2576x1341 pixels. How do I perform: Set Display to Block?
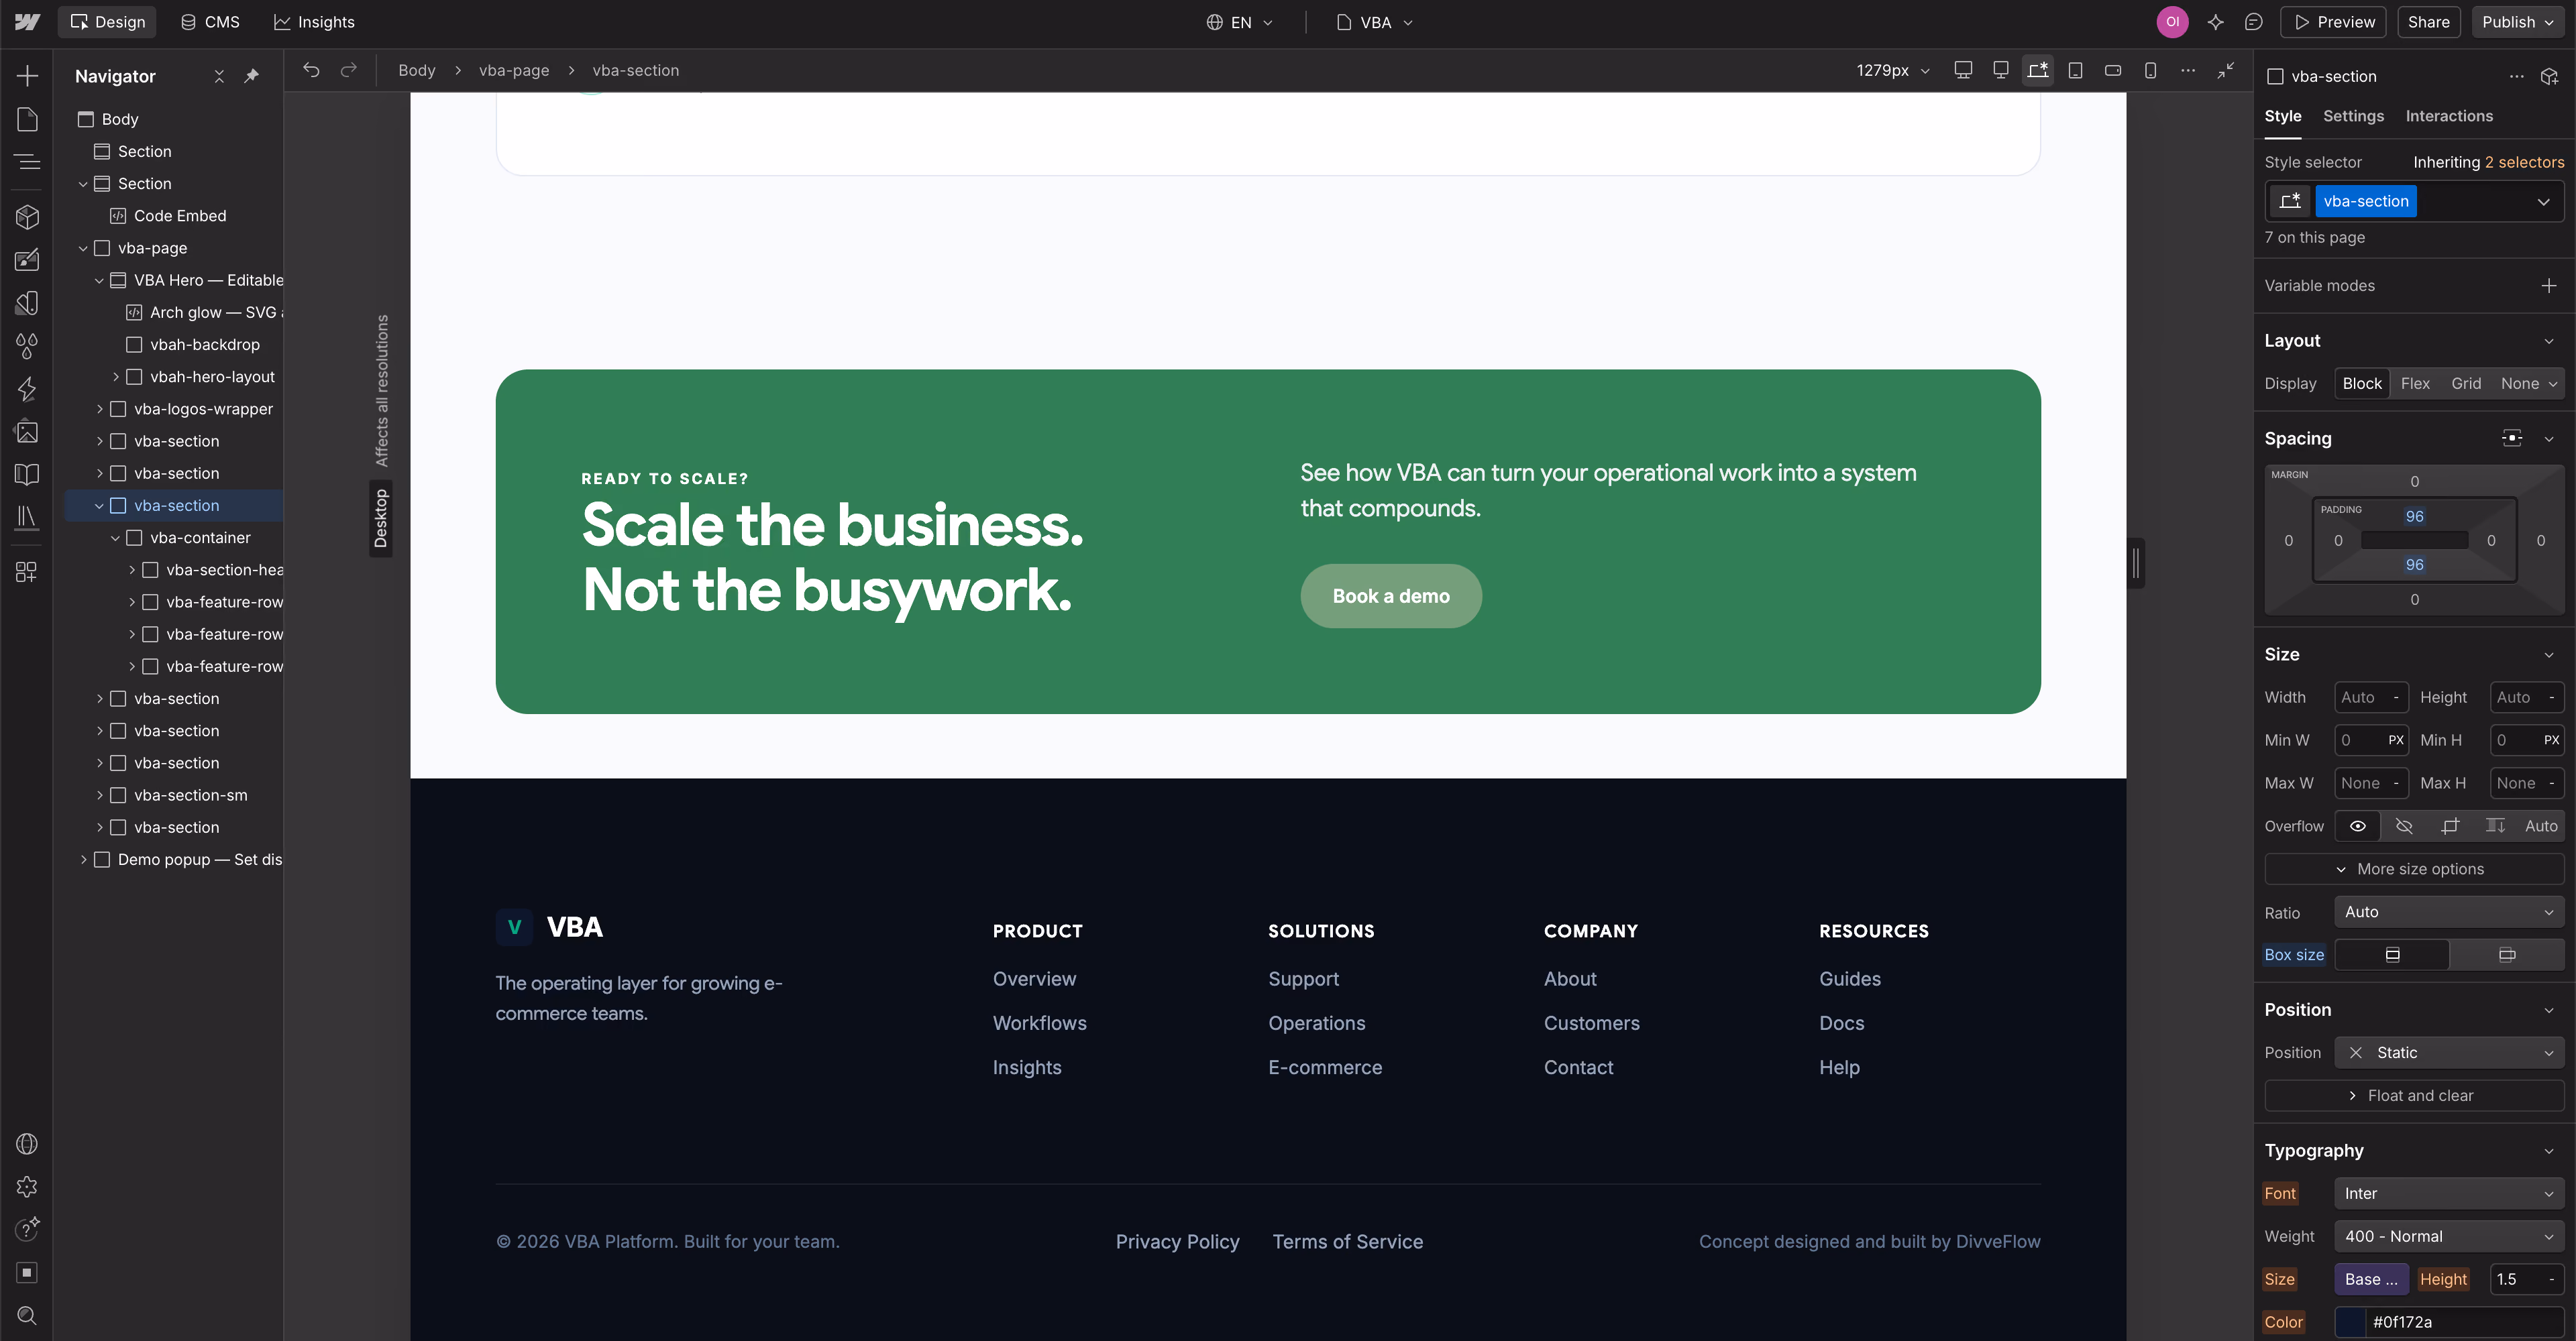[2362, 384]
